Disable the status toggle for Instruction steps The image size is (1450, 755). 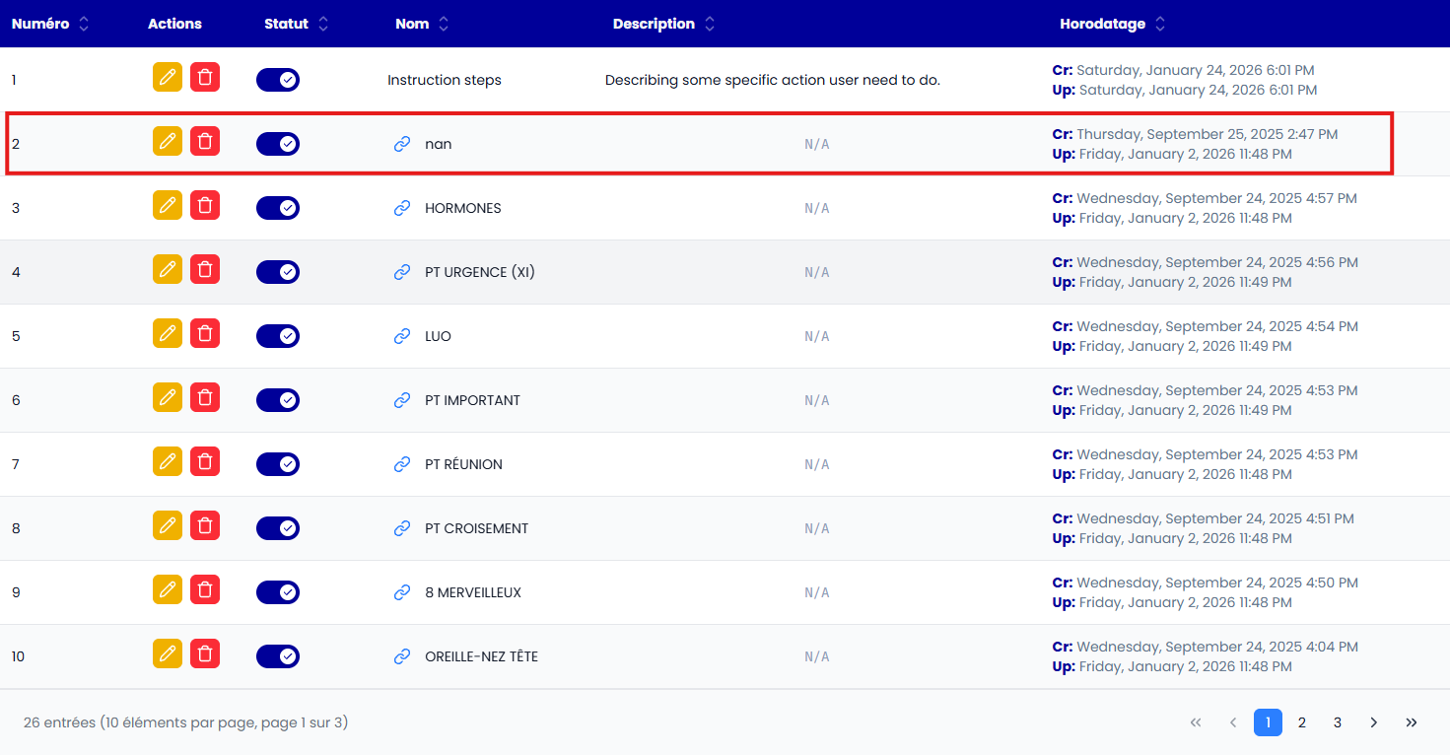pyautogui.click(x=278, y=79)
